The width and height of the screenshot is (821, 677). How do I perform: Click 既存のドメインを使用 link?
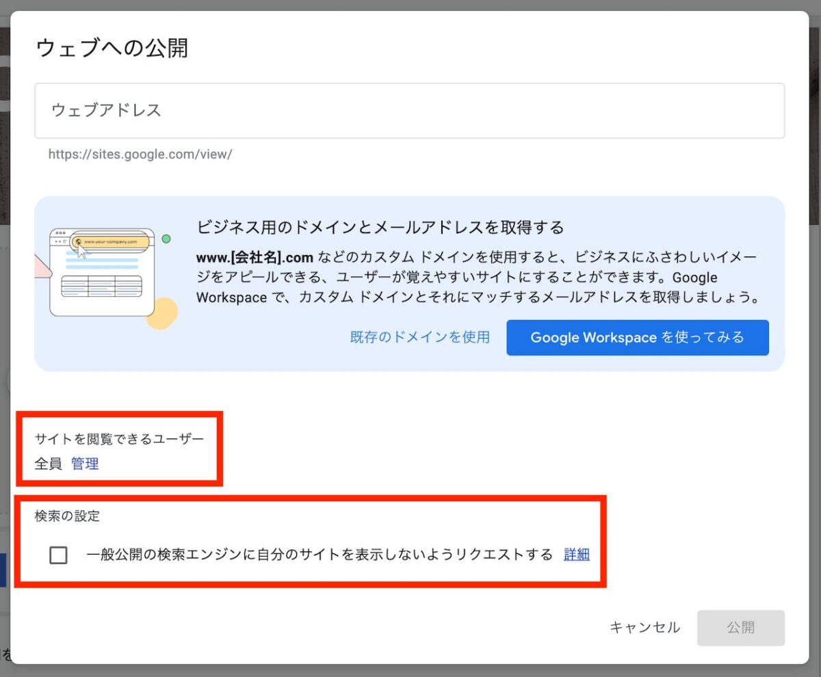(419, 337)
